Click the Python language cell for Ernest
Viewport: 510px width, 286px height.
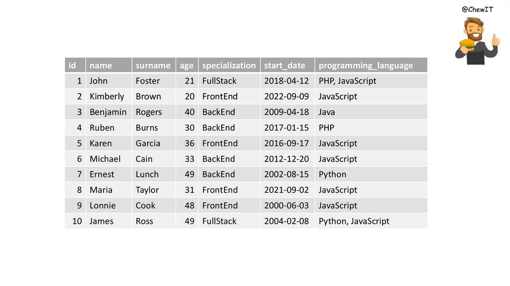[x=332, y=174]
